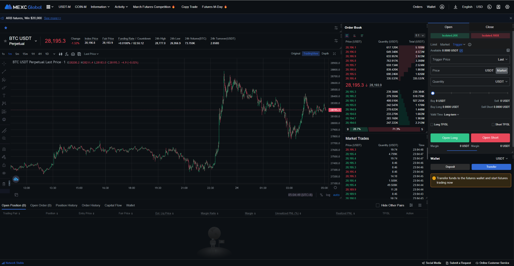
Task: Toggle hide all drawings eye icon
Action: pos(4,173)
